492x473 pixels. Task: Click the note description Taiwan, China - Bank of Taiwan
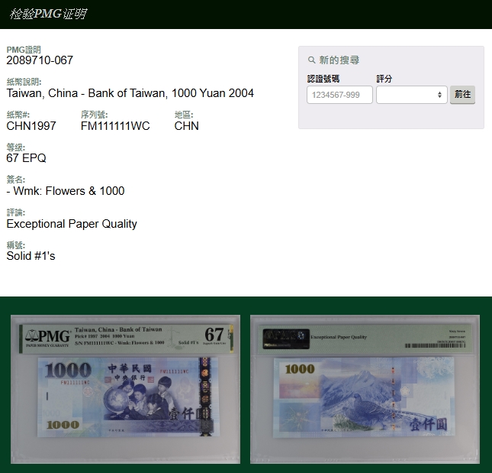(x=130, y=93)
